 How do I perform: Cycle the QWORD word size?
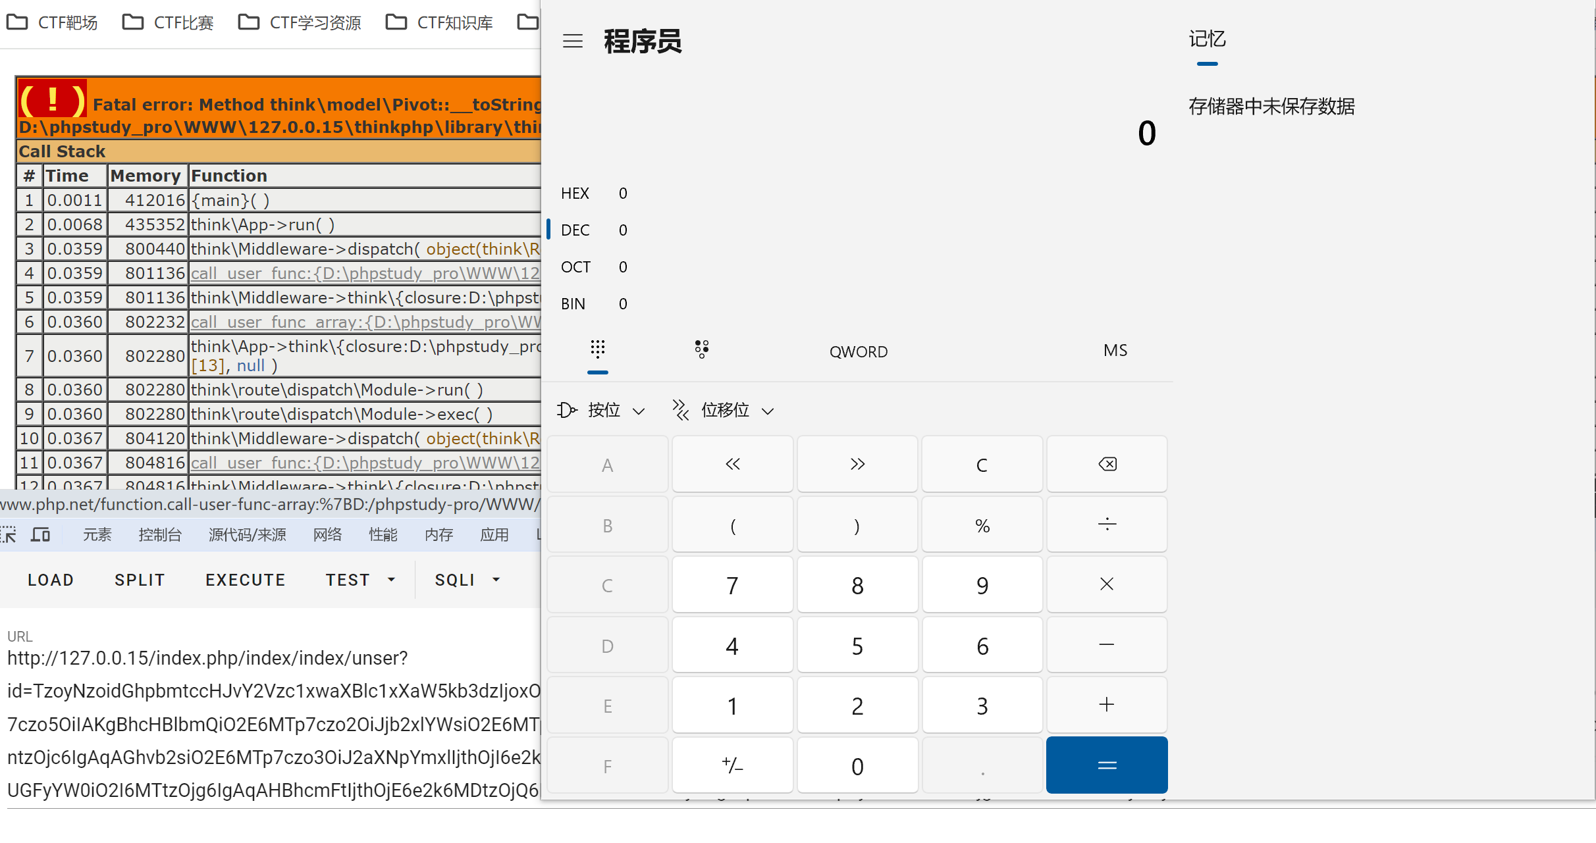(x=858, y=351)
